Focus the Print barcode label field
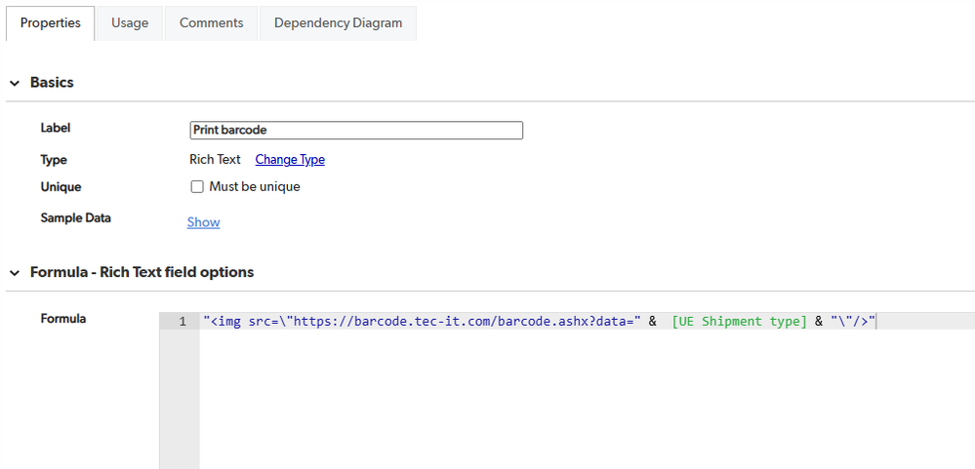Screen dimensions: 975x469 tap(356, 130)
